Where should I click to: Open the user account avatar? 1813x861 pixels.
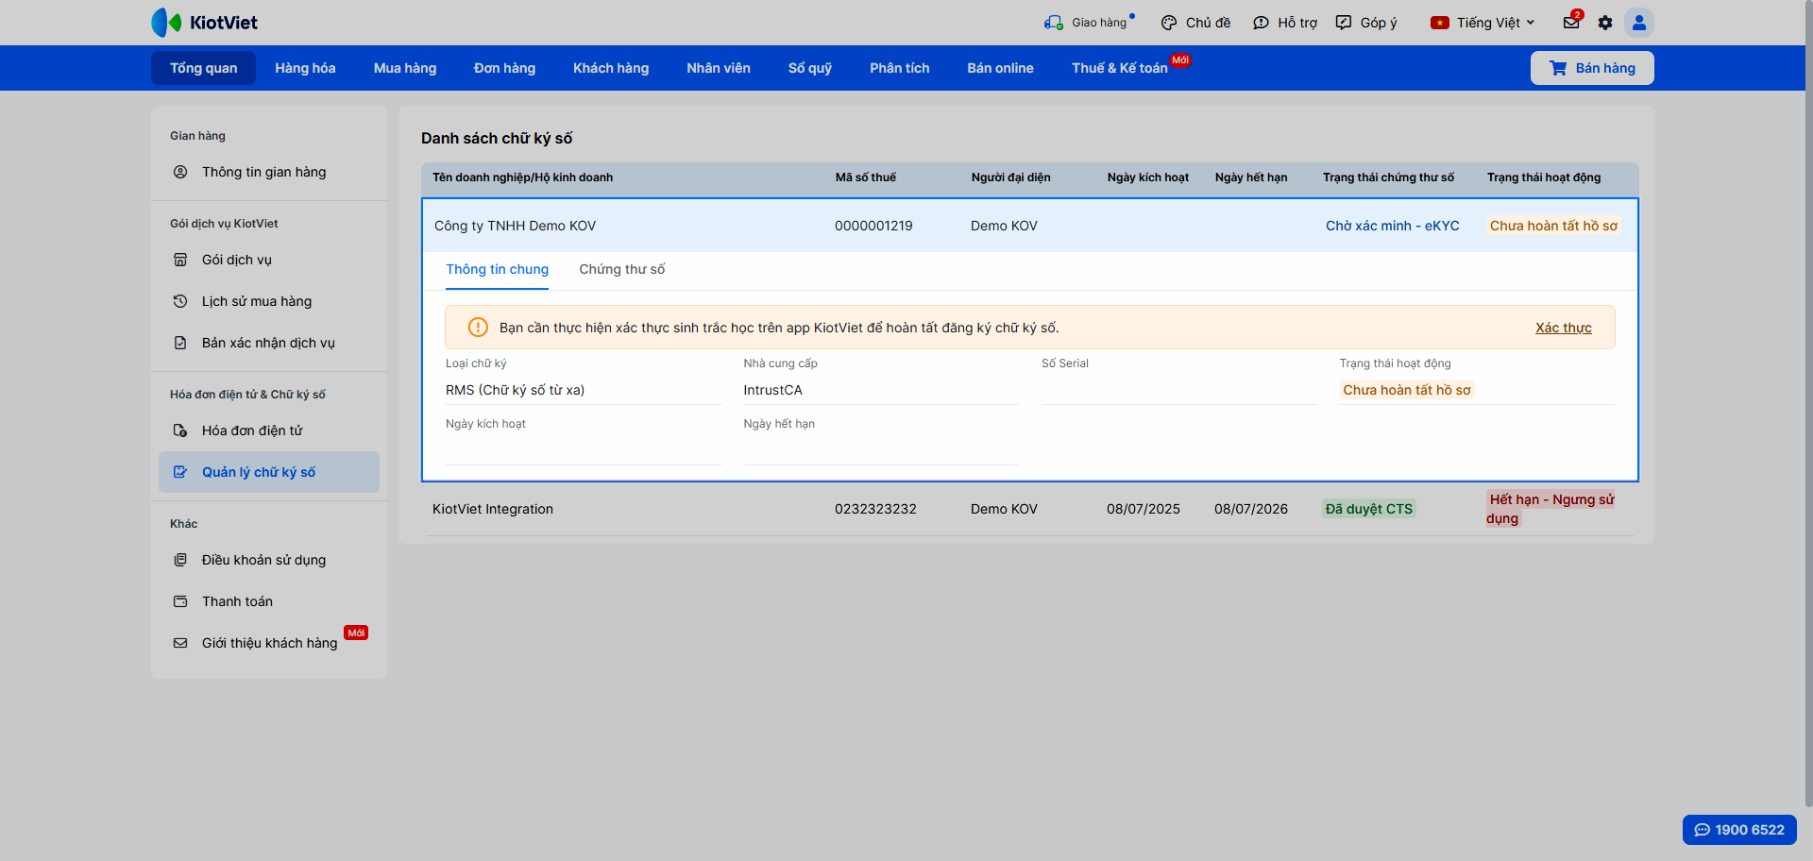[x=1639, y=23]
